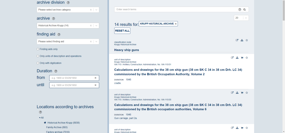Add Volume 6 record to cart
This screenshot has height=133, width=285.
click(242, 93)
